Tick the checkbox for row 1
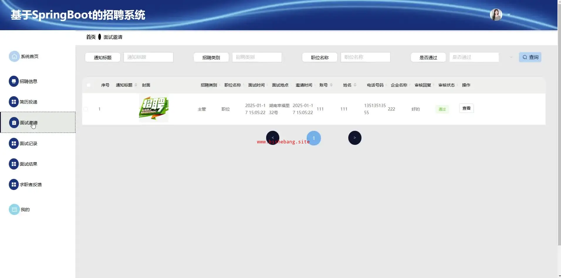Viewport: 561px width, 278px height. [86, 109]
